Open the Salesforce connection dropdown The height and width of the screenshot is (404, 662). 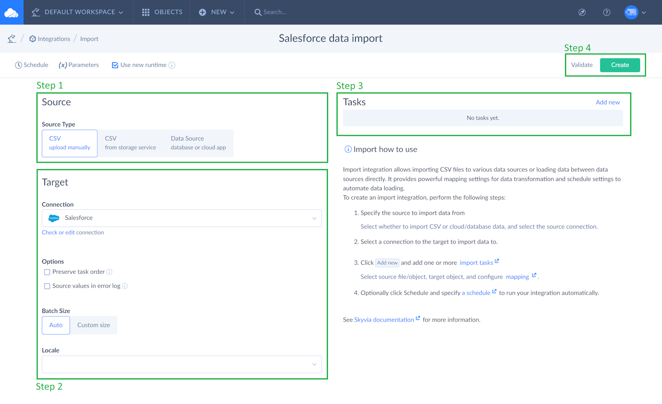point(182,218)
